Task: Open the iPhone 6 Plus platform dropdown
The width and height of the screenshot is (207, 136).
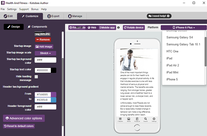Action: (x=183, y=28)
